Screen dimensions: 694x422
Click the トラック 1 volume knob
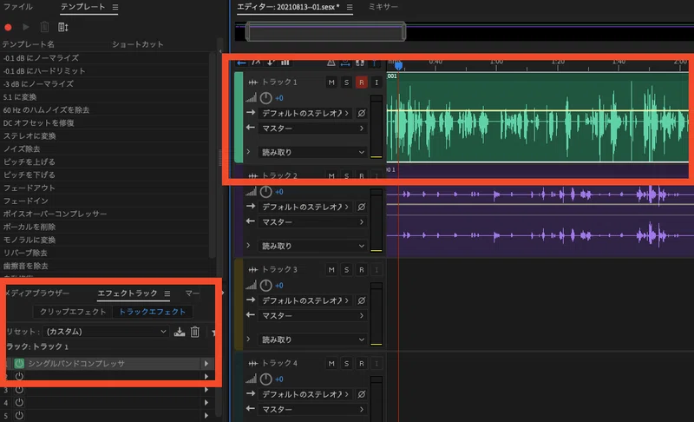265,98
